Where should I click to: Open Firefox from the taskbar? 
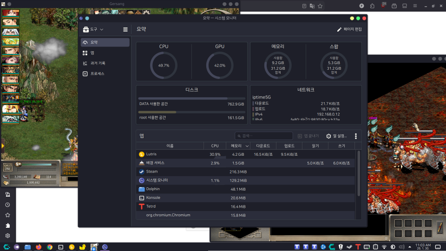(x=38, y=247)
